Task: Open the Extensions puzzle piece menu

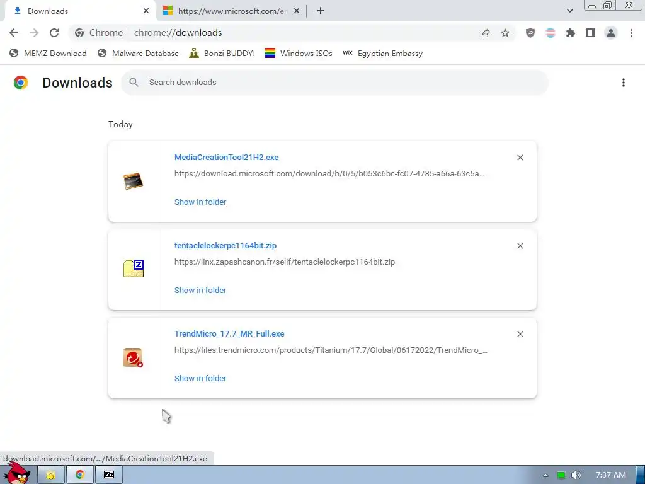Action: (x=571, y=33)
